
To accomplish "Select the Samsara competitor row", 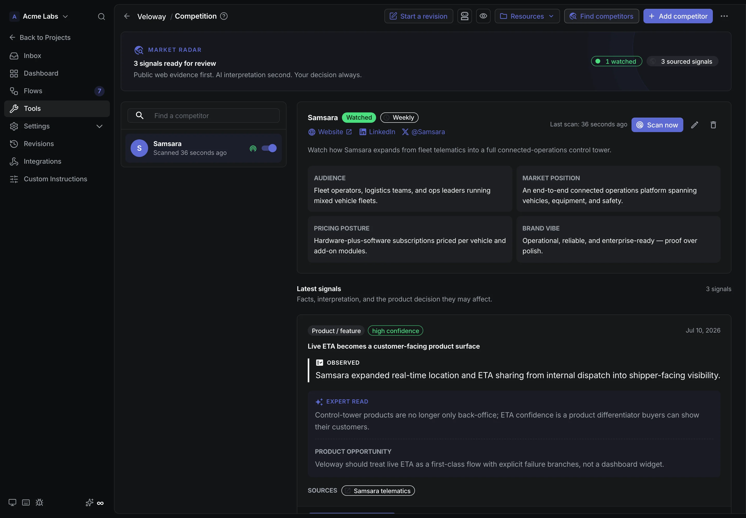I will [x=204, y=148].
